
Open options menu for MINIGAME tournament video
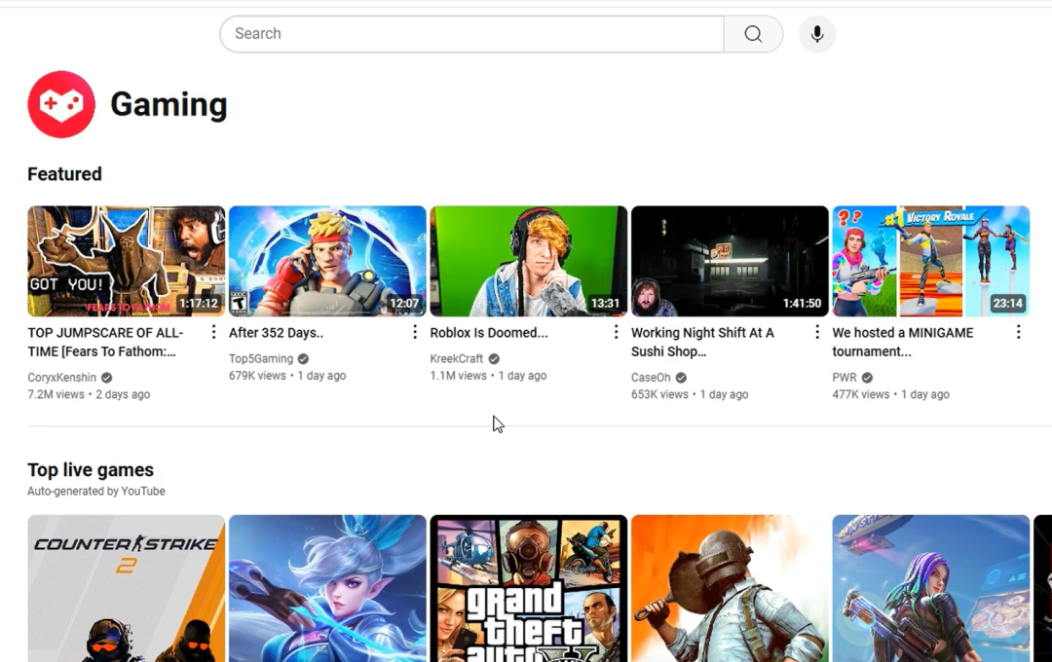pos(1019,332)
